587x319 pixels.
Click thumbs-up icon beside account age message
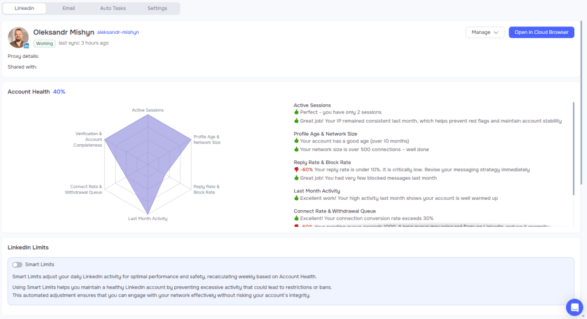pos(296,141)
